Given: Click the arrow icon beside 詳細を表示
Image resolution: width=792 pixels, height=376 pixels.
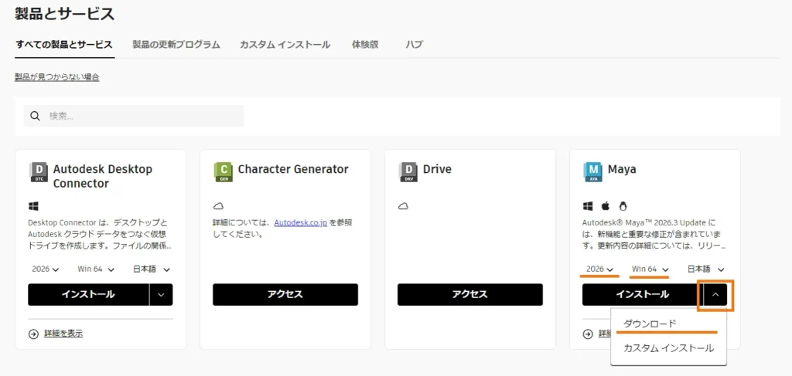Looking at the screenshot, I should click(x=33, y=334).
